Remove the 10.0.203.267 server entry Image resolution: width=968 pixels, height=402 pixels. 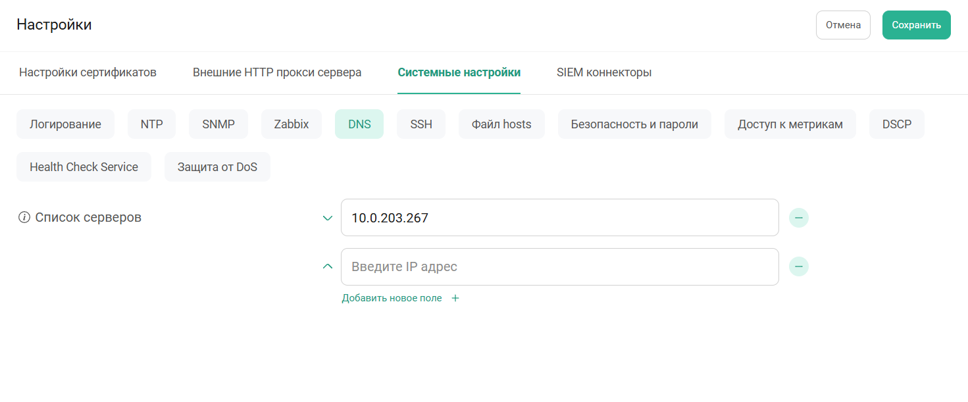click(798, 217)
